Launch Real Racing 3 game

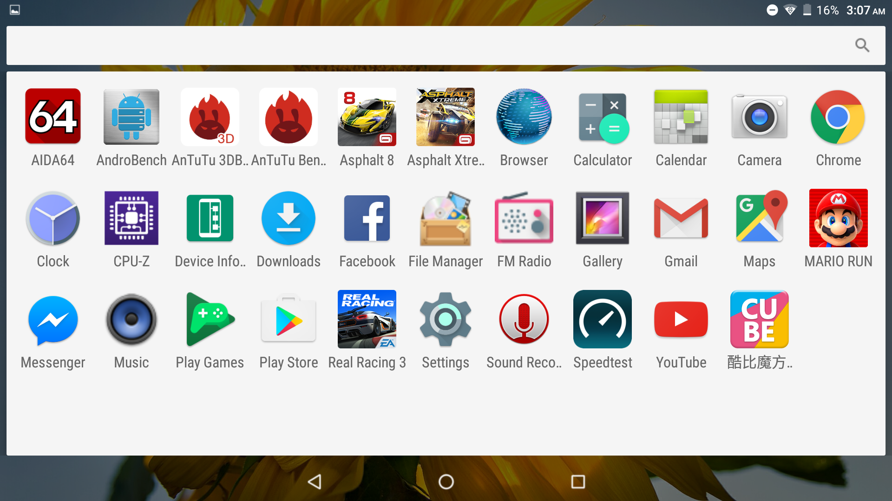pos(367,319)
